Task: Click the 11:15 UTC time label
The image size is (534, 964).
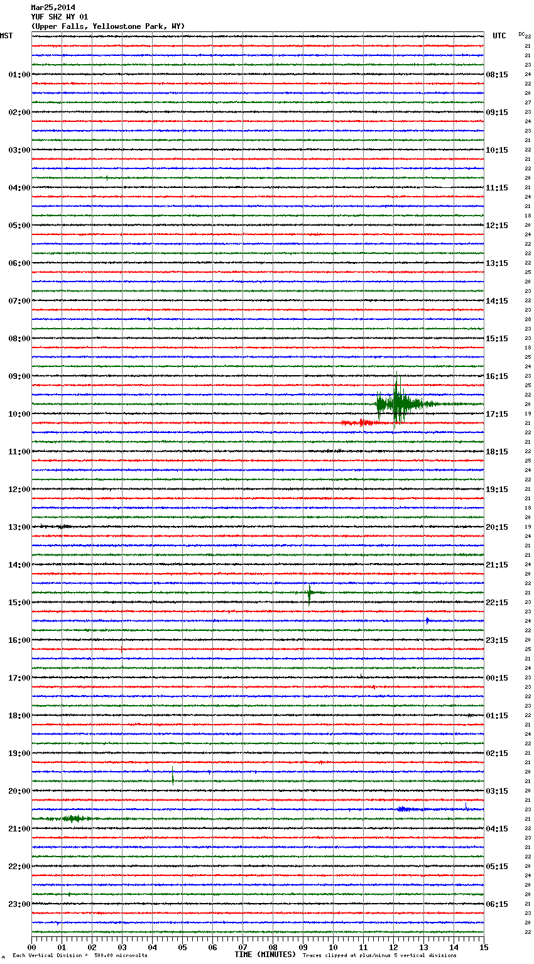Action: click(x=497, y=188)
